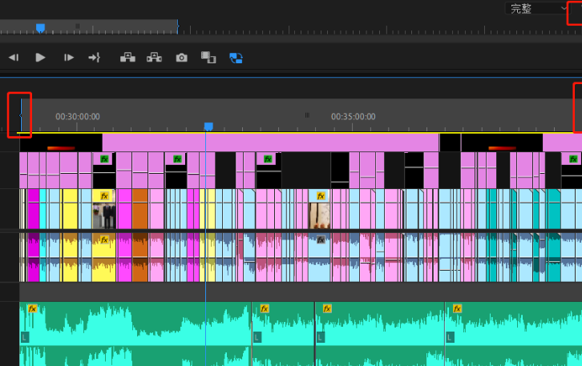The height and width of the screenshot is (366, 582).
Task: Click the yellow fx badge on the first green audio clip
Action: [32, 308]
